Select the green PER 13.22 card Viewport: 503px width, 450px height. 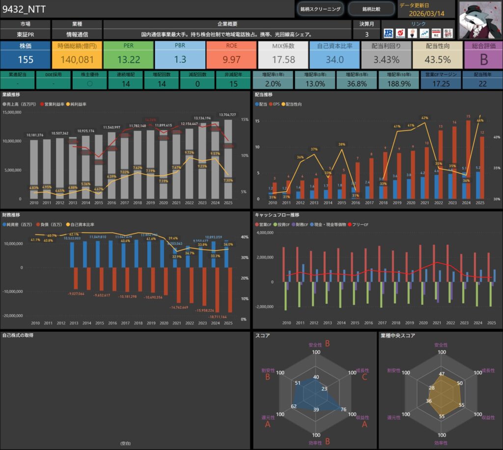tap(128, 54)
